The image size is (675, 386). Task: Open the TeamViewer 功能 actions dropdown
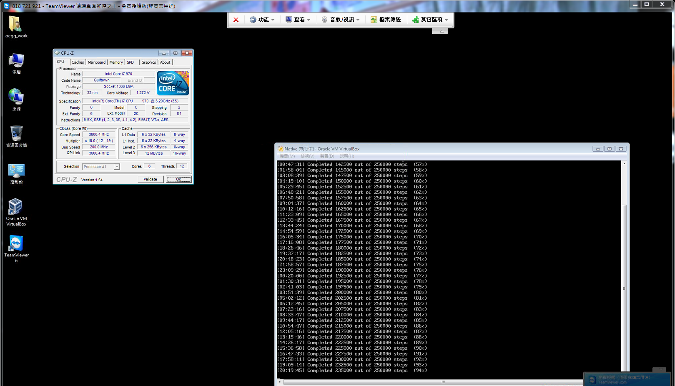tap(262, 20)
